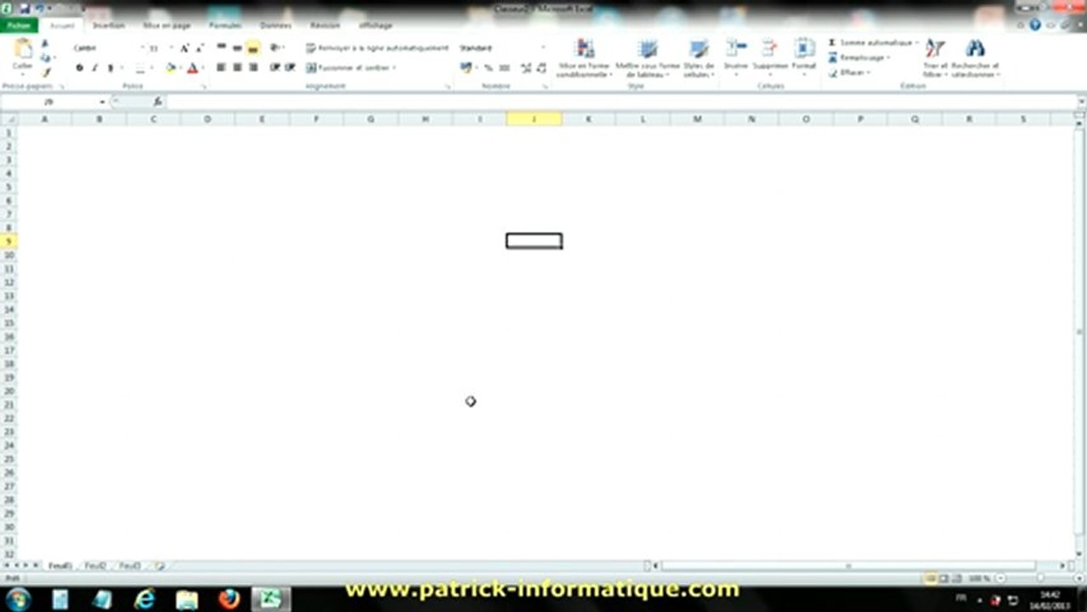Open the Remplissage fill dropdown
1087x612 pixels.
[x=859, y=58]
